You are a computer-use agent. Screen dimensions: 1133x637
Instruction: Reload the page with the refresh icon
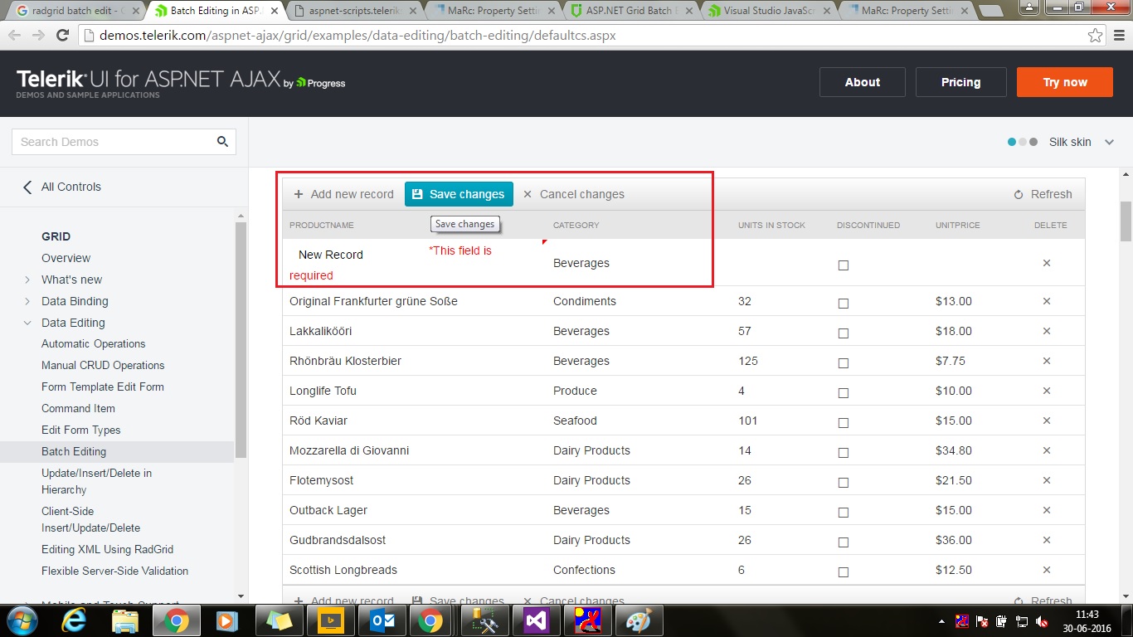tap(62, 36)
